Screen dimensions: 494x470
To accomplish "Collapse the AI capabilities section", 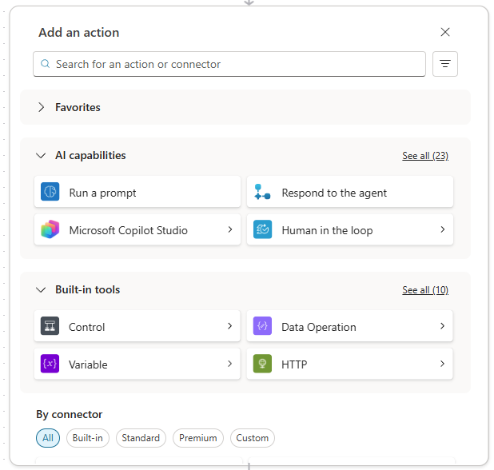I will [41, 155].
